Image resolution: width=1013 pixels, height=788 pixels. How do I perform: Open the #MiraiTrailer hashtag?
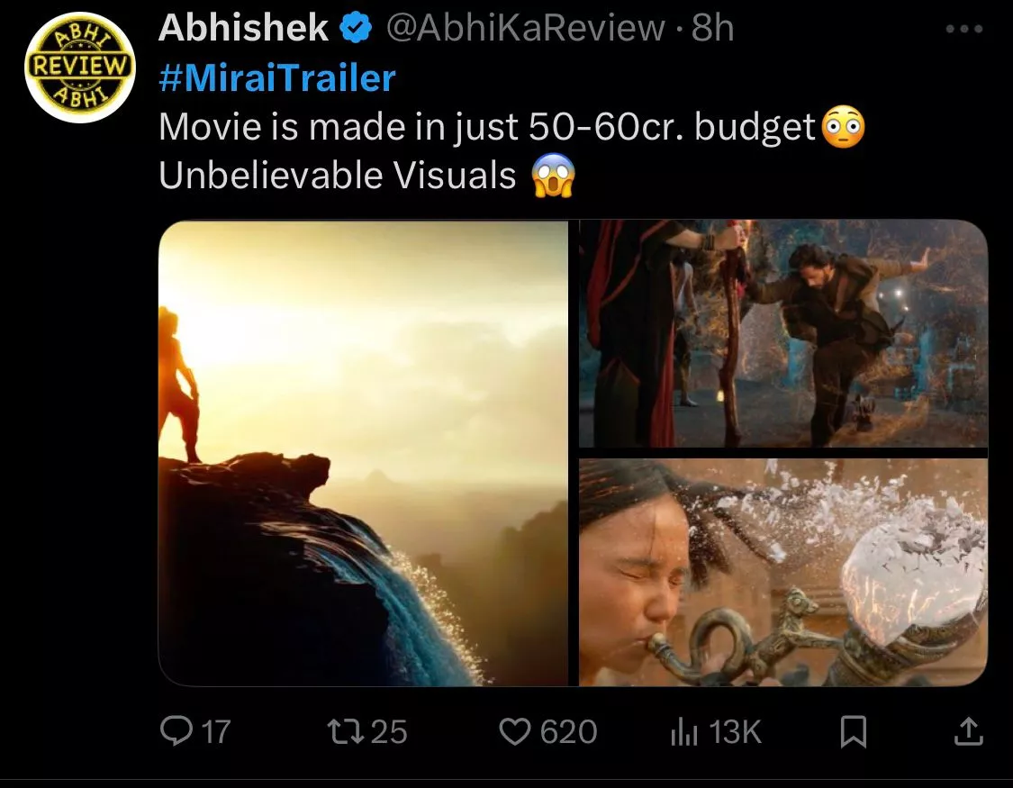click(276, 78)
